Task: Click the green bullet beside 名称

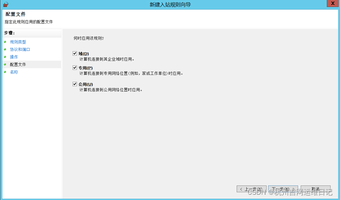Action: pyautogui.click(x=5, y=72)
